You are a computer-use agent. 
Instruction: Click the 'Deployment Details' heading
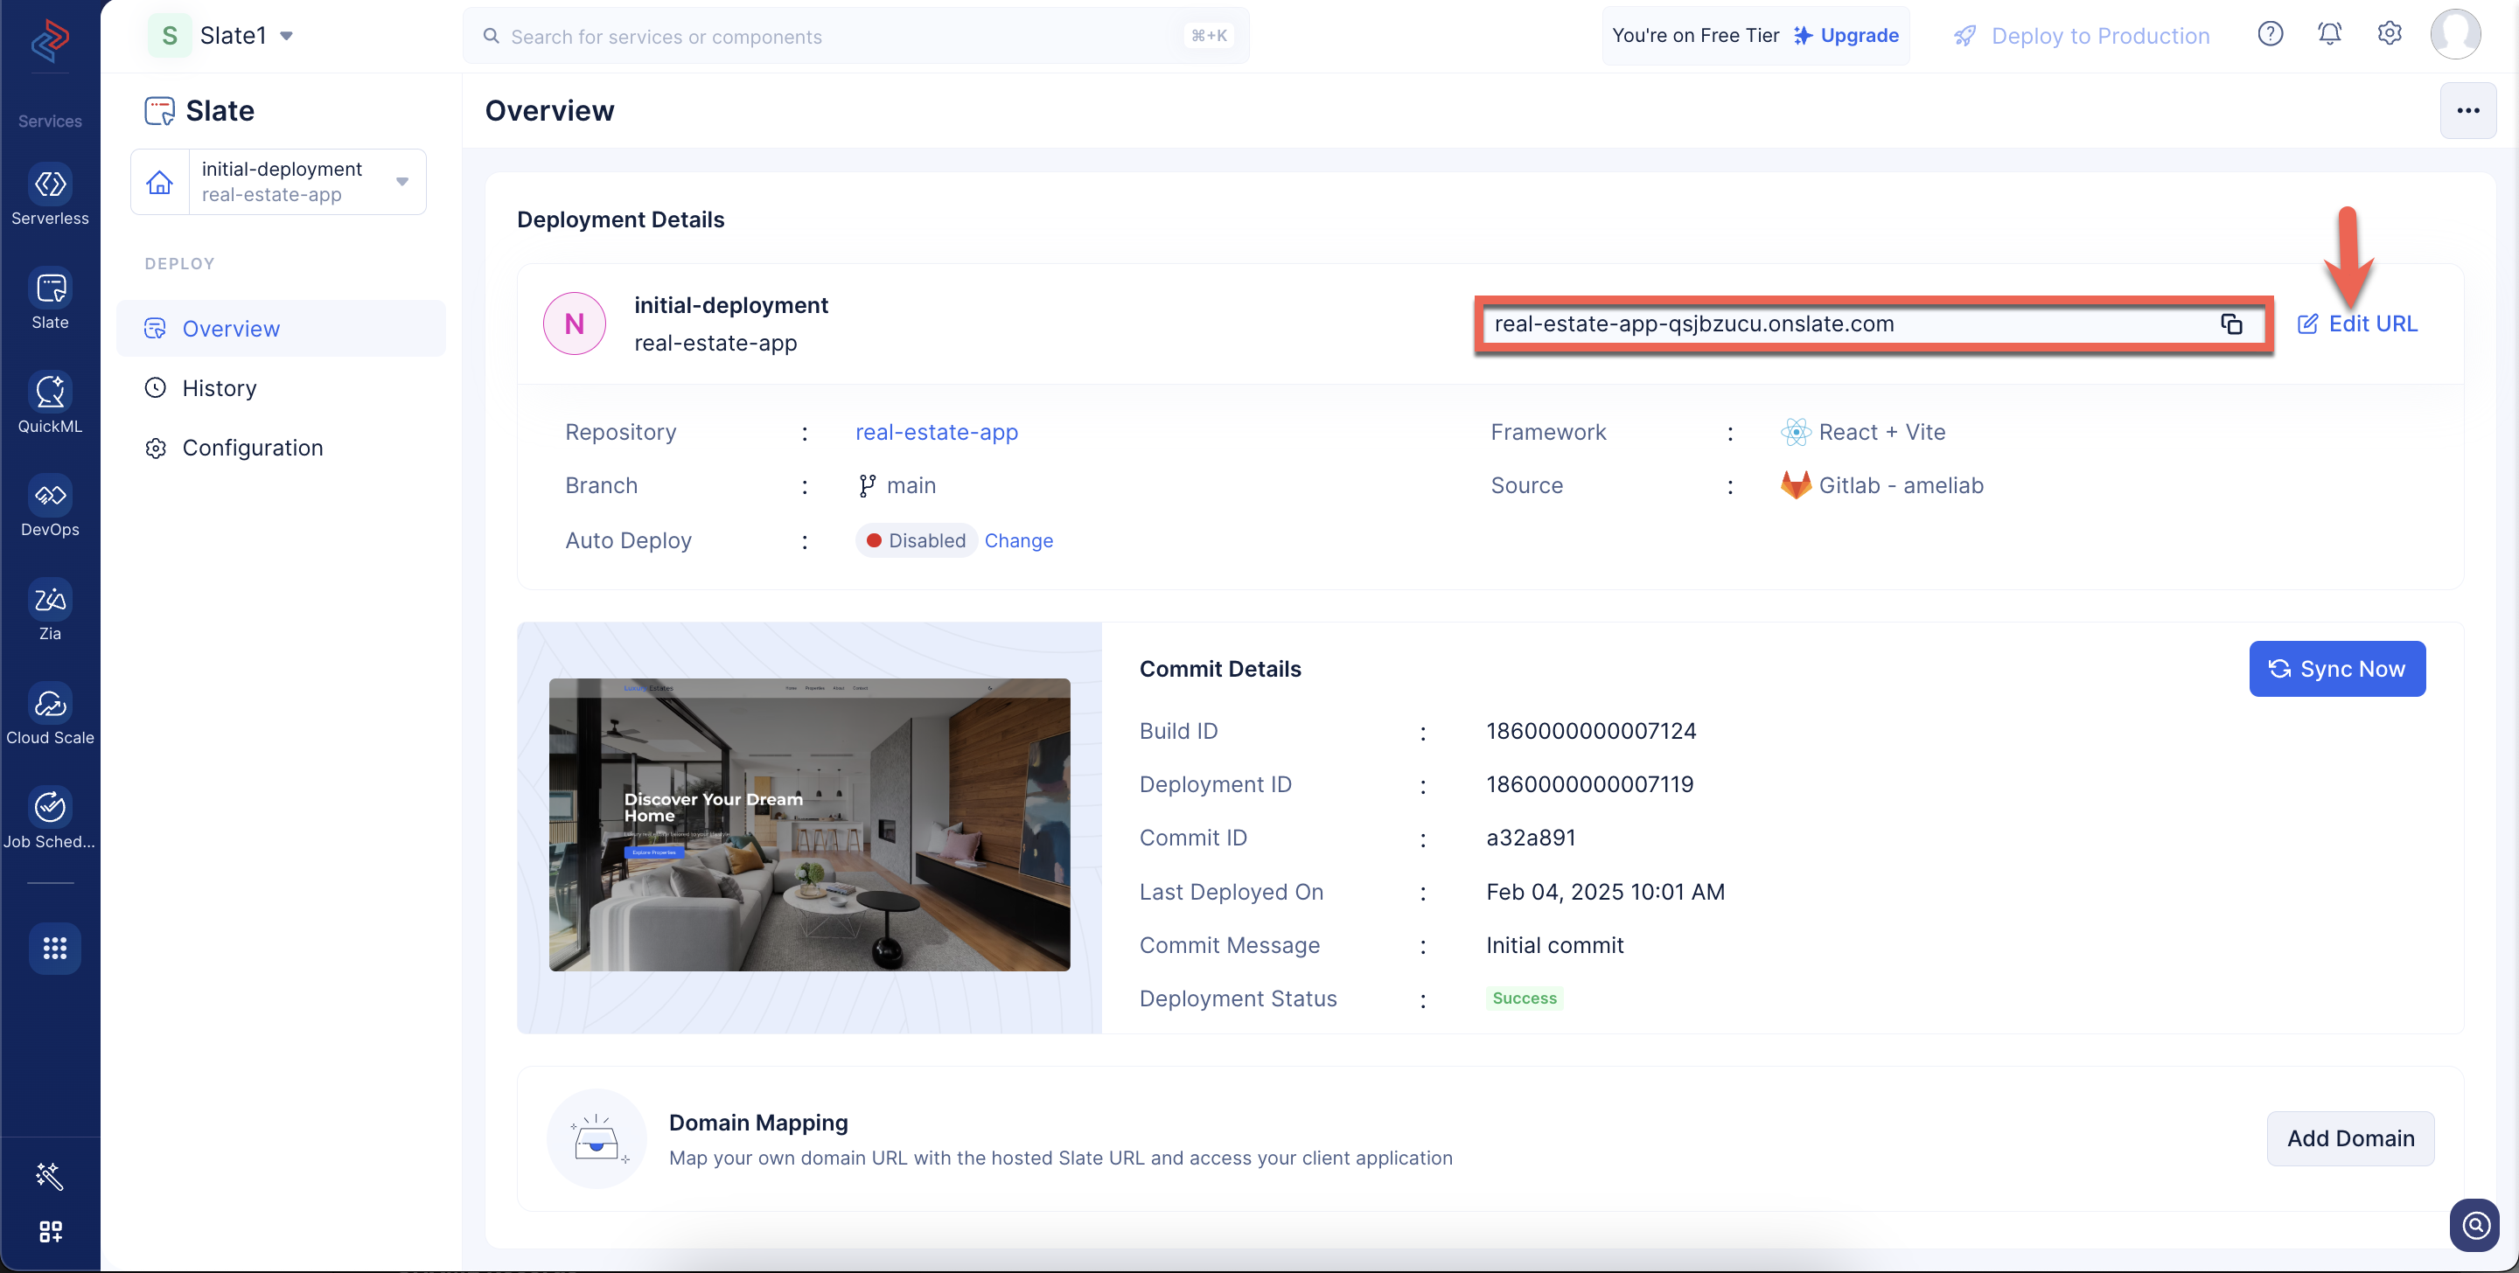click(621, 220)
